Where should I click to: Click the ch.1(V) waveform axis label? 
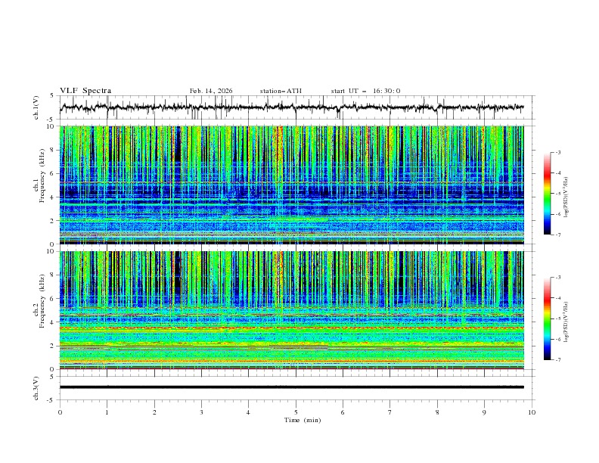(x=36, y=107)
